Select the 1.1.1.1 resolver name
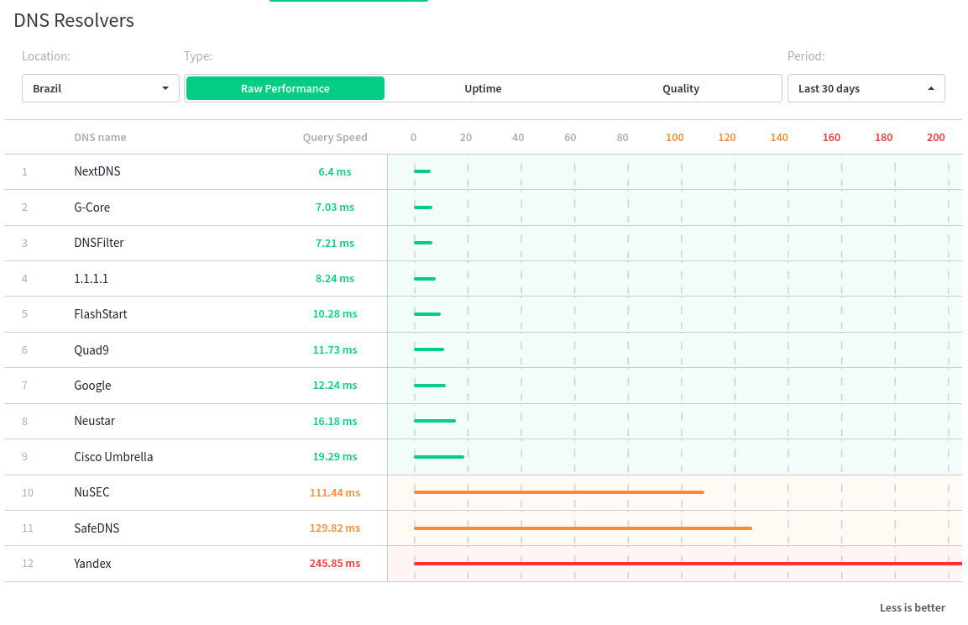 click(91, 279)
